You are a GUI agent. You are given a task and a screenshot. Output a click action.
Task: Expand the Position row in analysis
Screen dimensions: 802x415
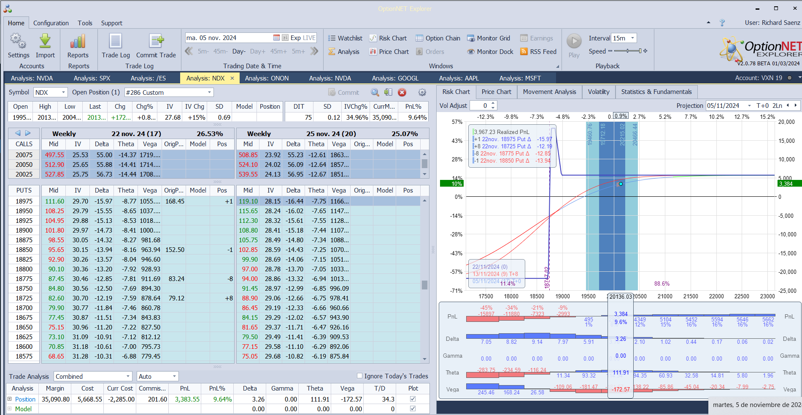[9, 399]
